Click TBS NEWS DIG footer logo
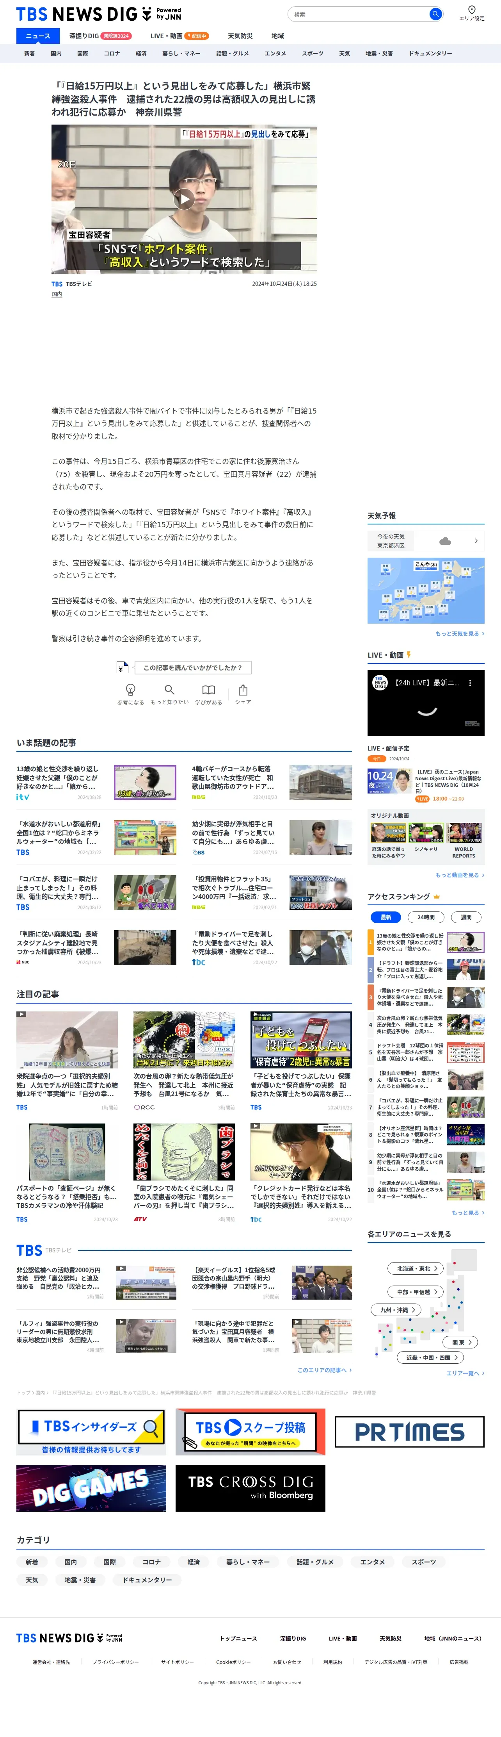 [x=69, y=1638]
